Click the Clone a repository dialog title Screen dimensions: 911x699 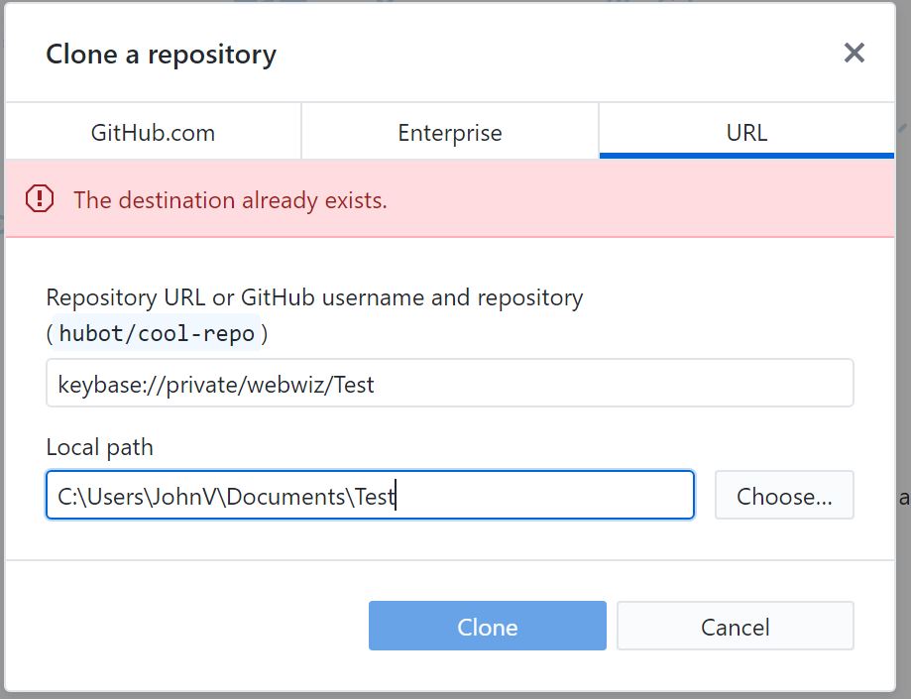point(162,54)
